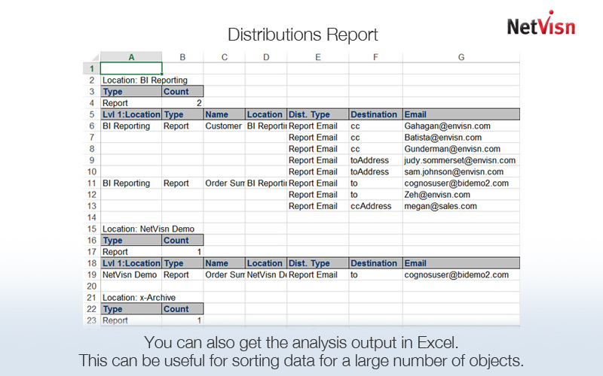This screenshot has width=603, height=376.
Task: Select Zeh@envisn.com cell
Action: click(x=461, y=195)
